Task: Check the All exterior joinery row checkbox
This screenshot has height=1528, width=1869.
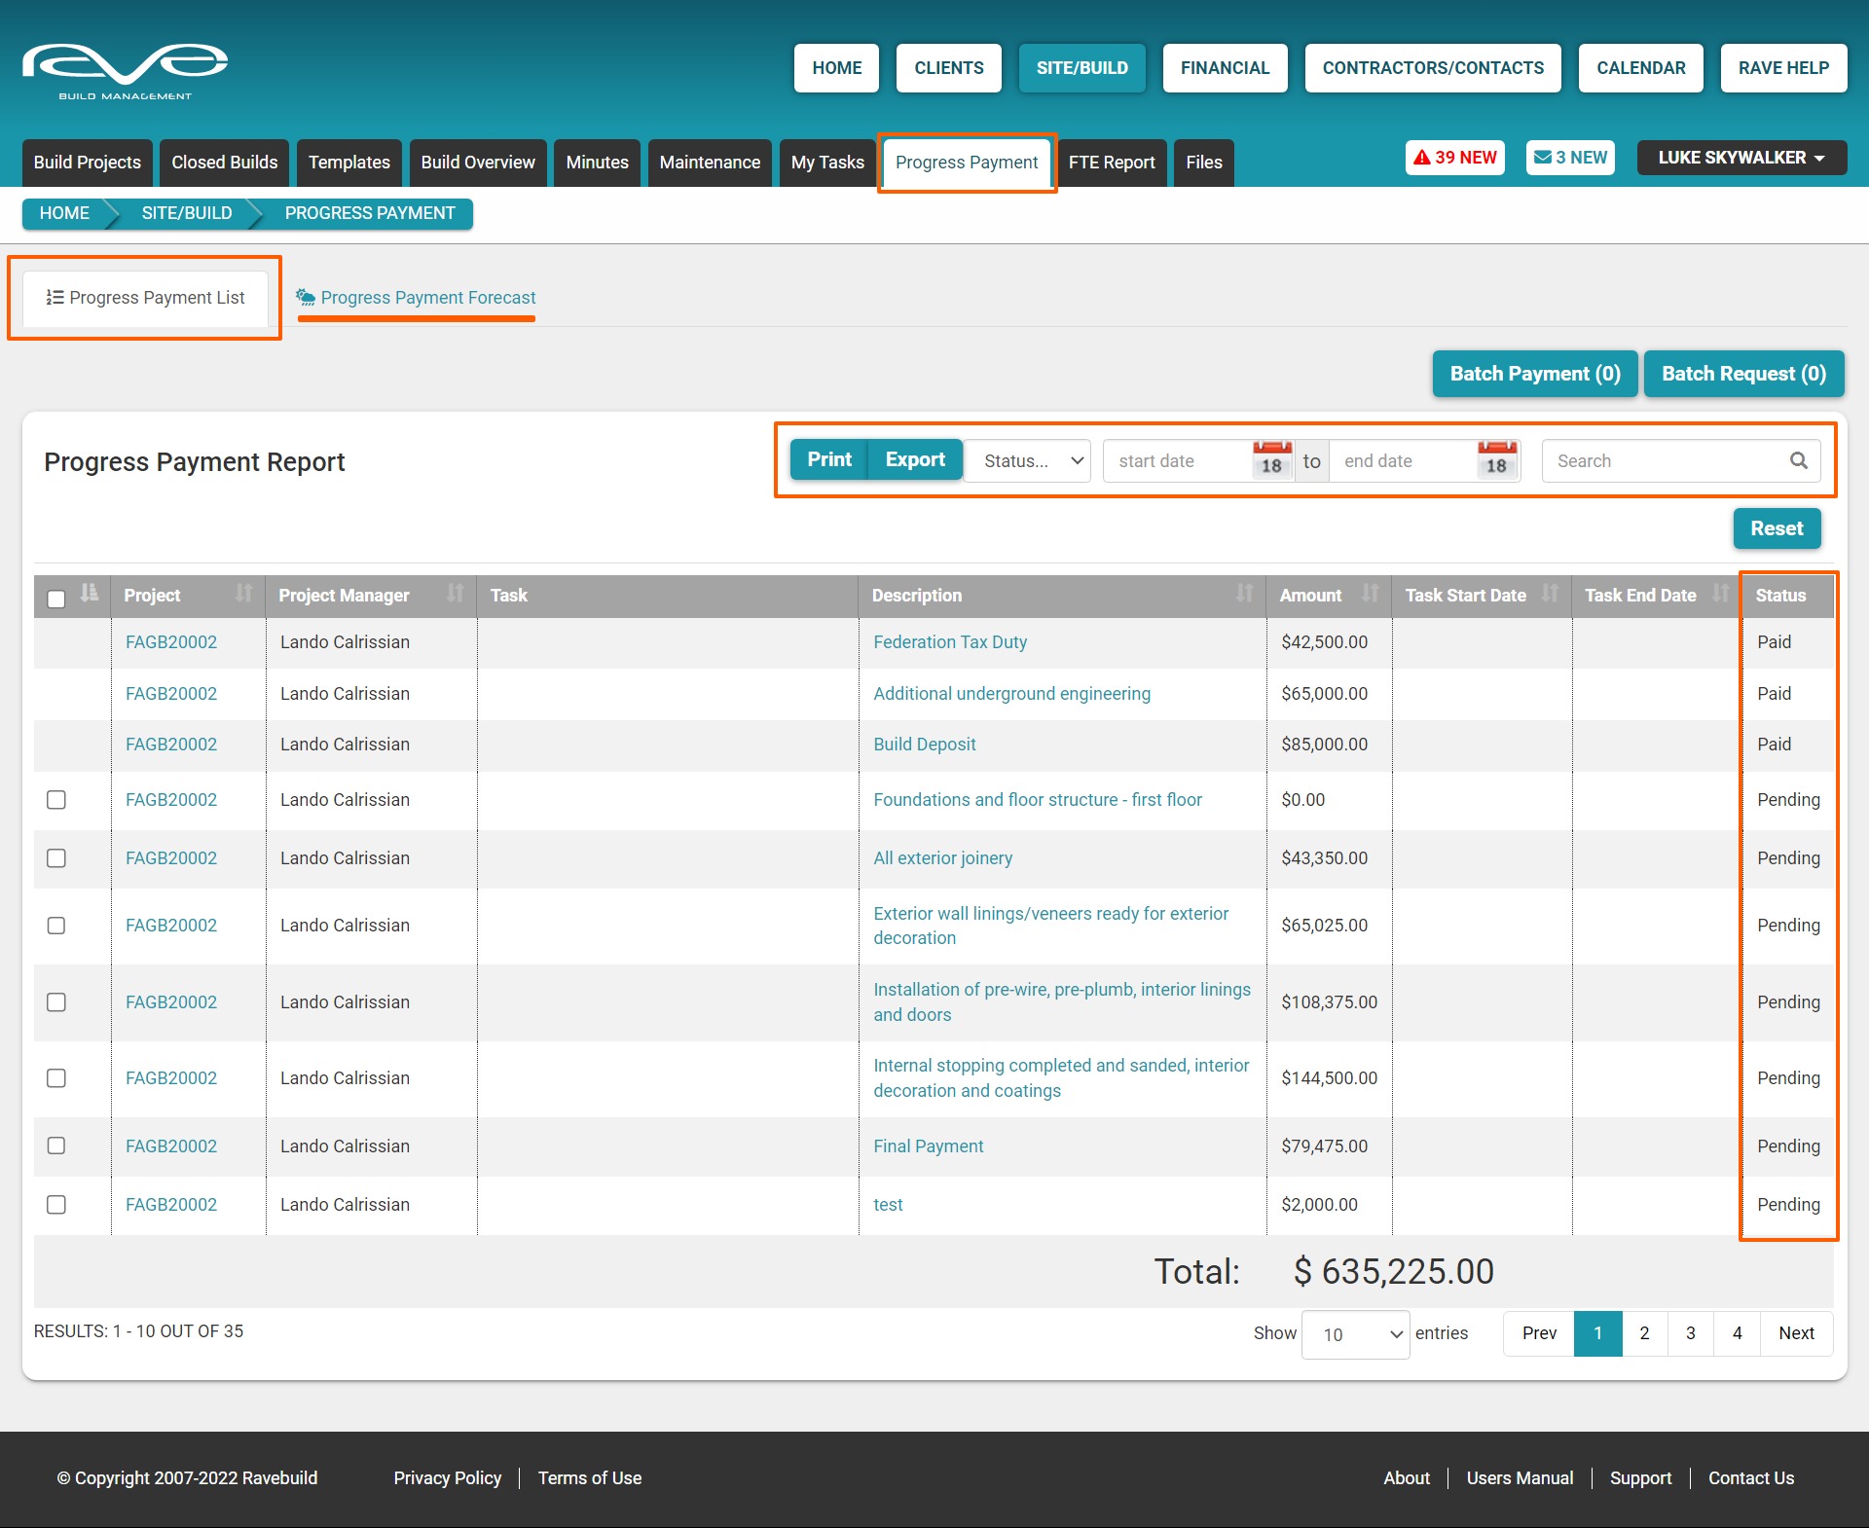Action: [56, 858]
